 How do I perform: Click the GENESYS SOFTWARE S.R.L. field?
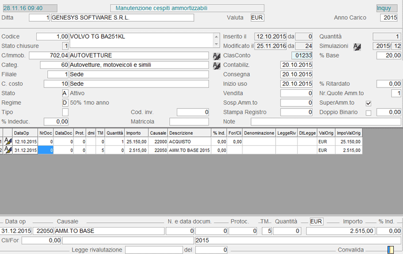[122, 18]
